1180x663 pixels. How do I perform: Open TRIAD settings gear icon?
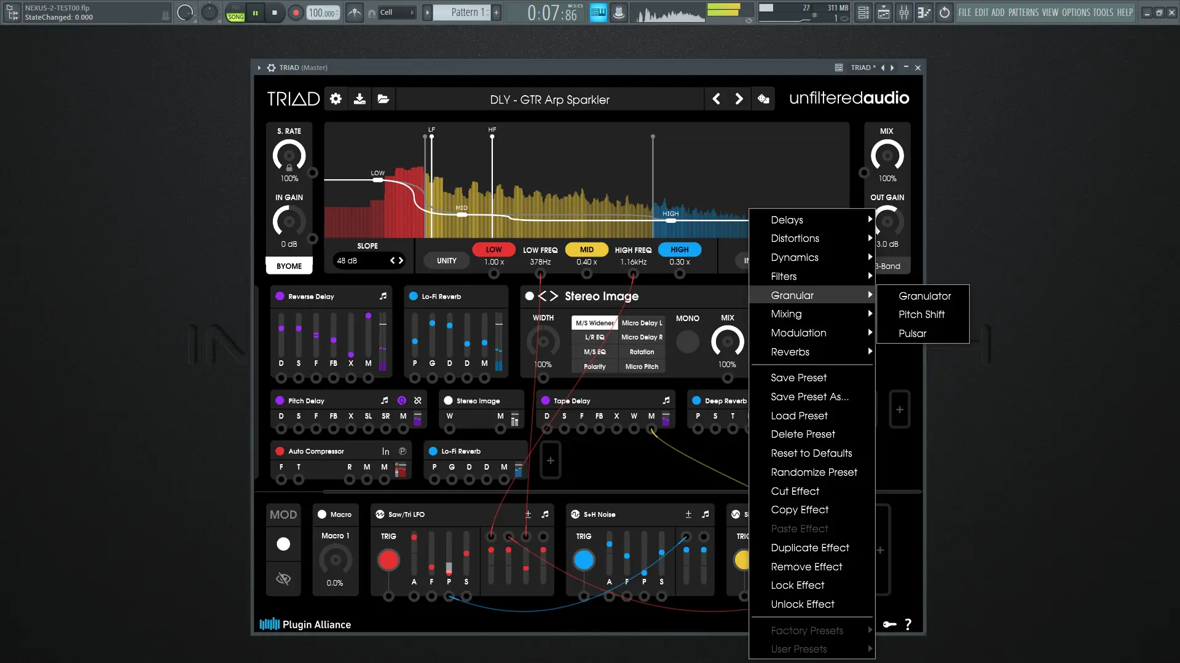[336, 99]
